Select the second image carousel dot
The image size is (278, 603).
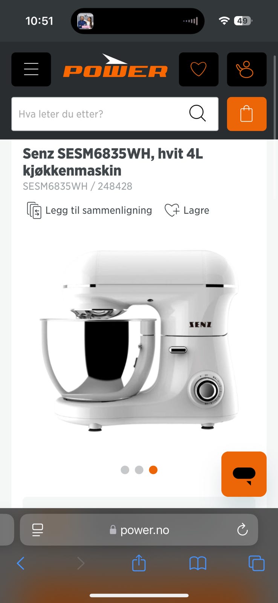click(x=139, y=470)
